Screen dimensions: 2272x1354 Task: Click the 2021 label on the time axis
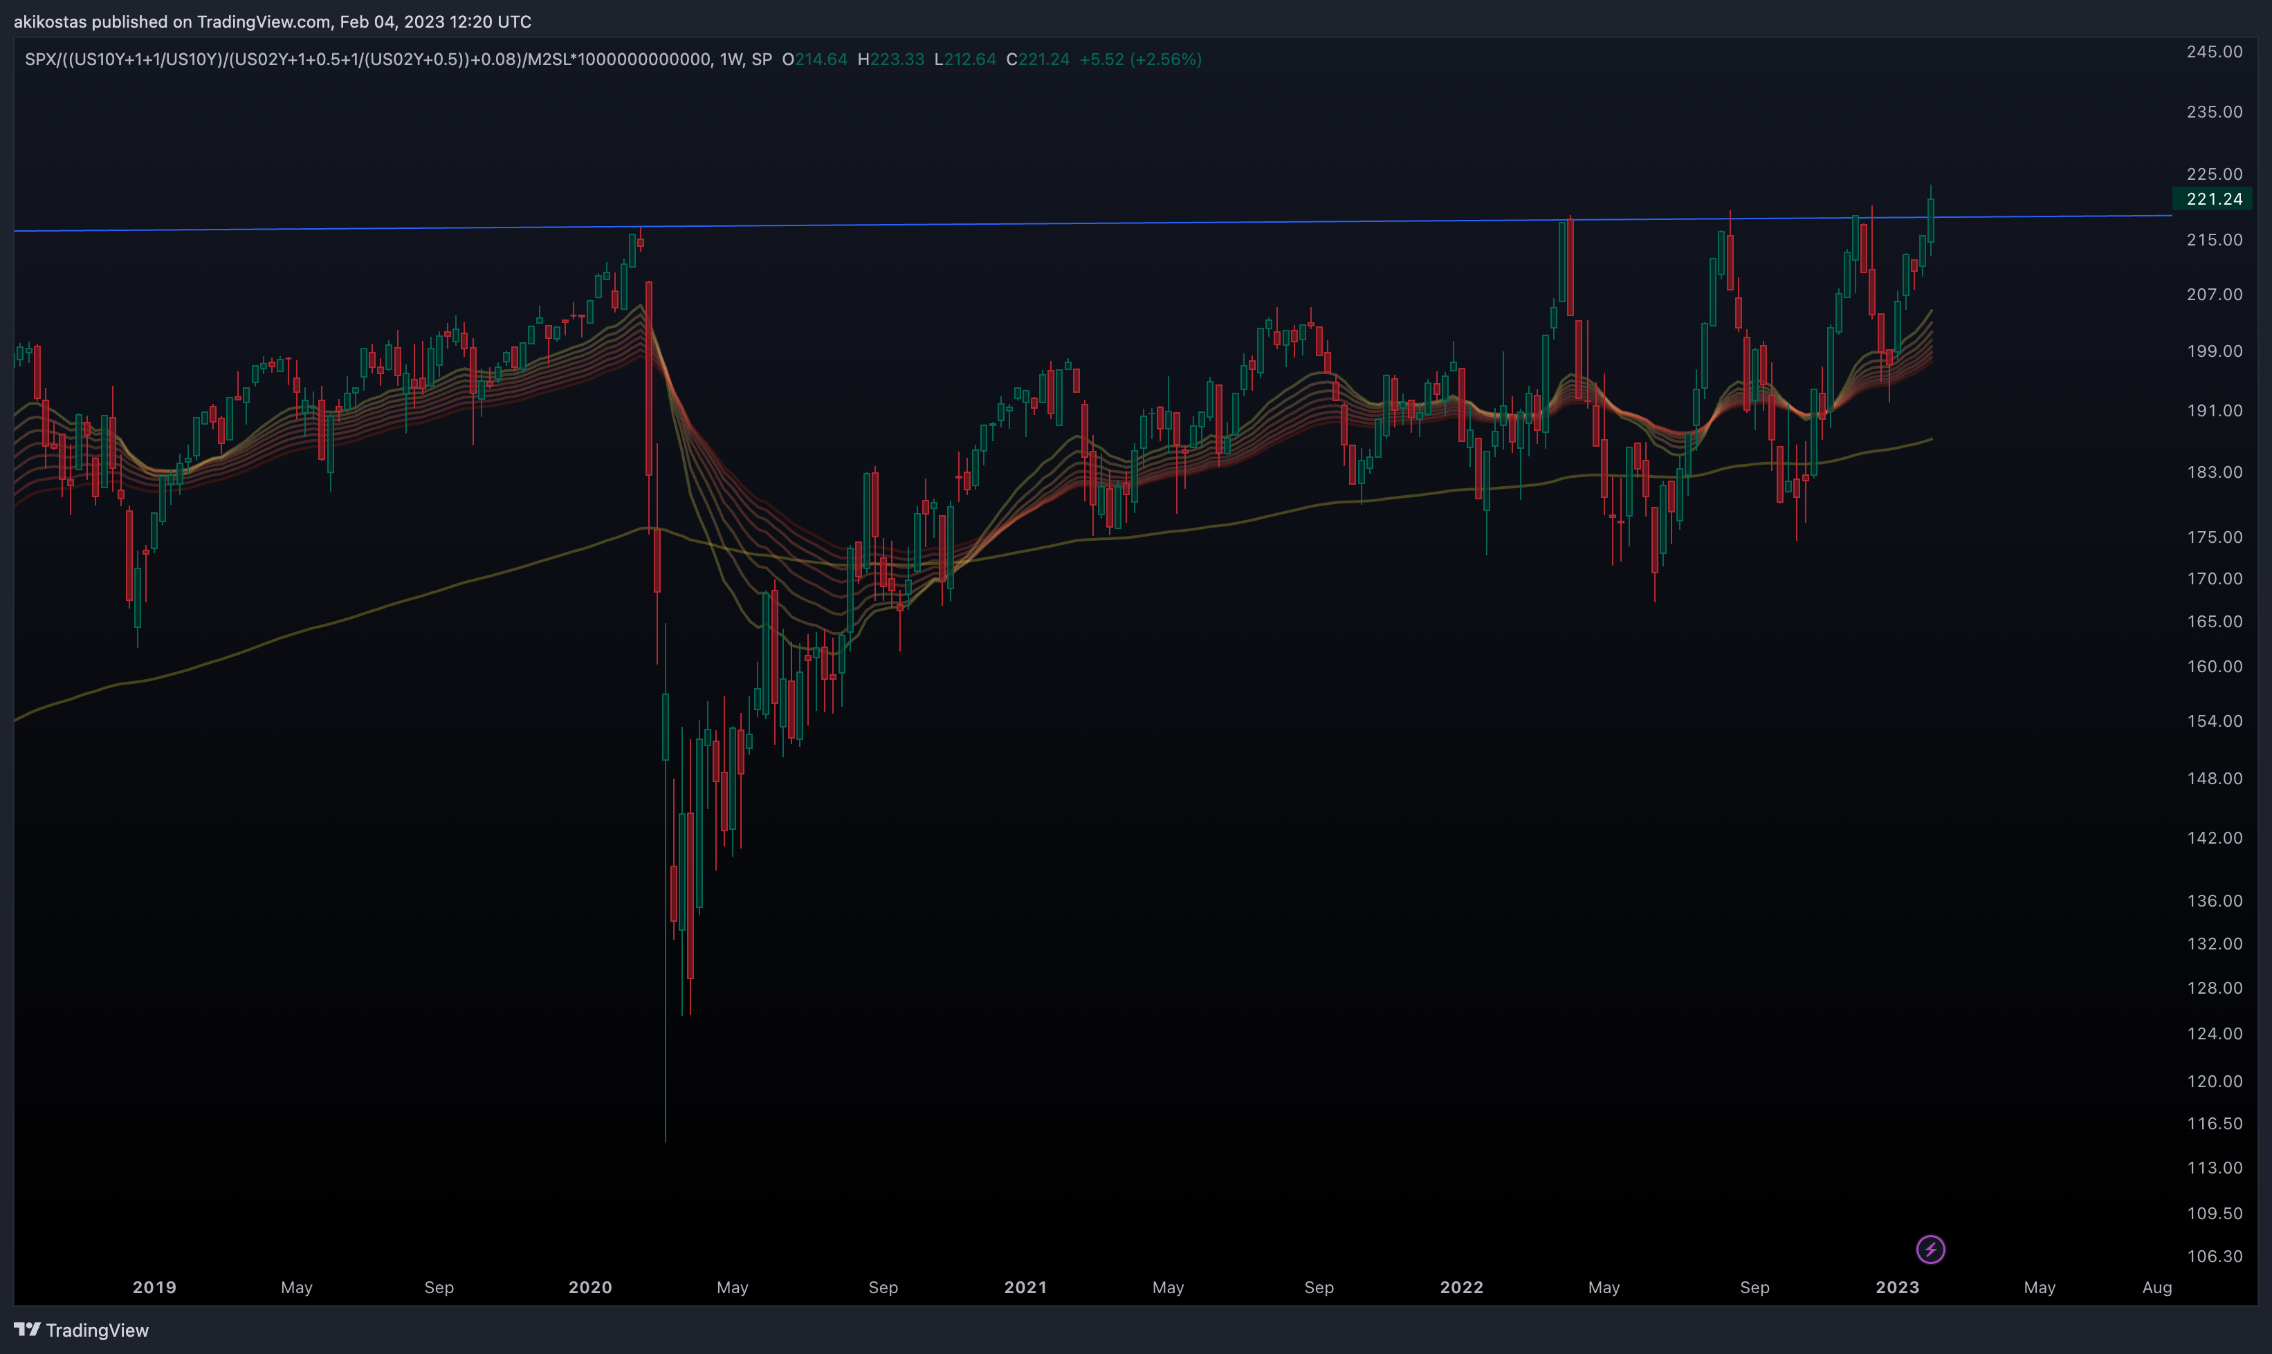(1025, 1288)
